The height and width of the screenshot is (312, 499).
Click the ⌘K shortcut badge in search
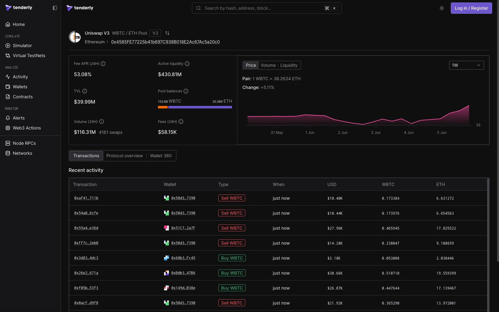coord(331,8)
